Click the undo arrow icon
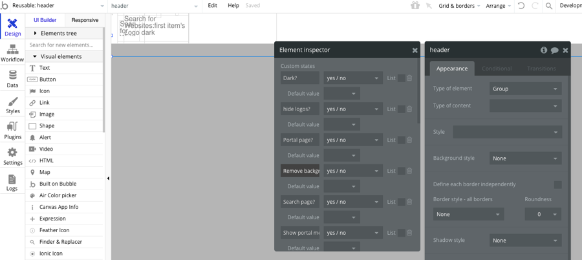This screenshot has height=260, width=582. (x=521, y=6)
